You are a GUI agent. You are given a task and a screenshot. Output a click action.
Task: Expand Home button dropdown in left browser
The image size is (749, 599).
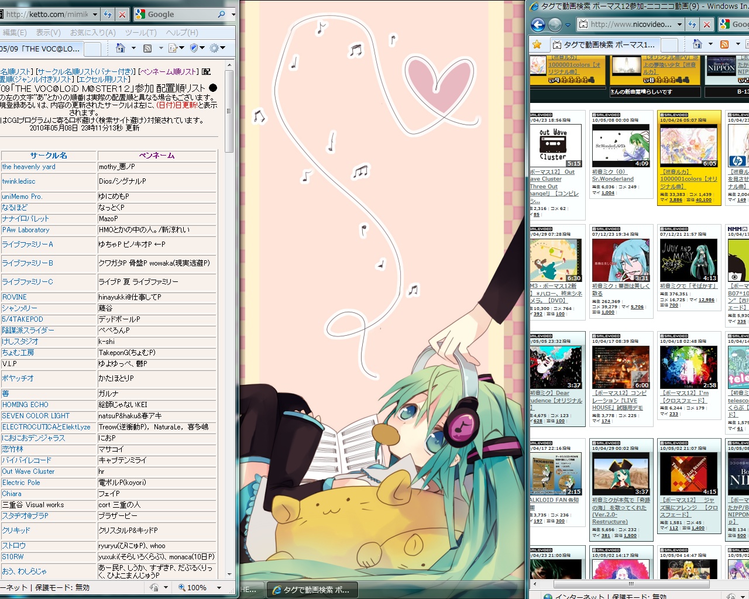(x=133, y=48)
